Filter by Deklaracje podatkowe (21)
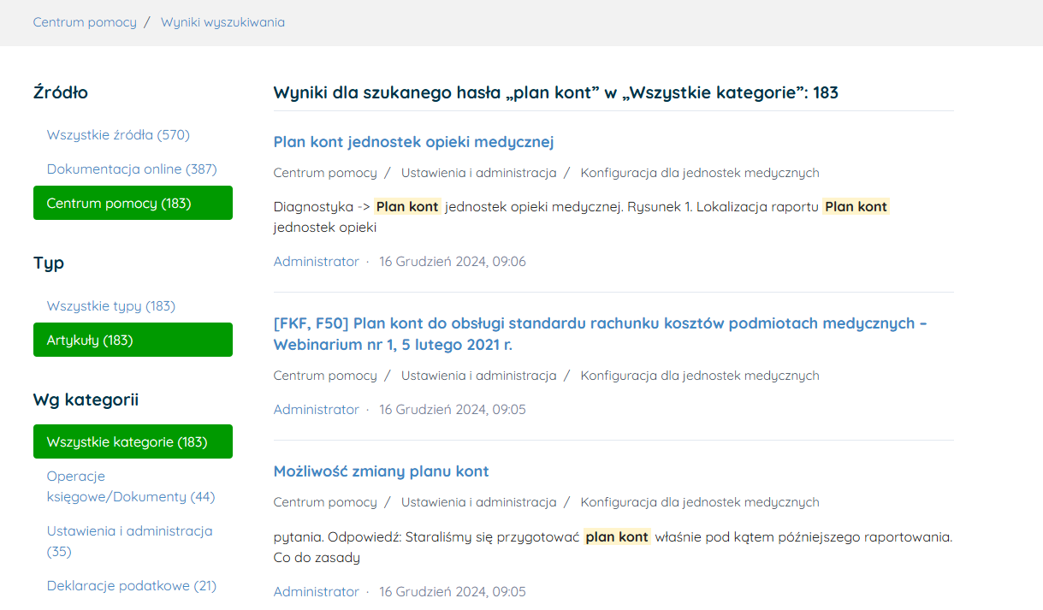 click(132, 585)
